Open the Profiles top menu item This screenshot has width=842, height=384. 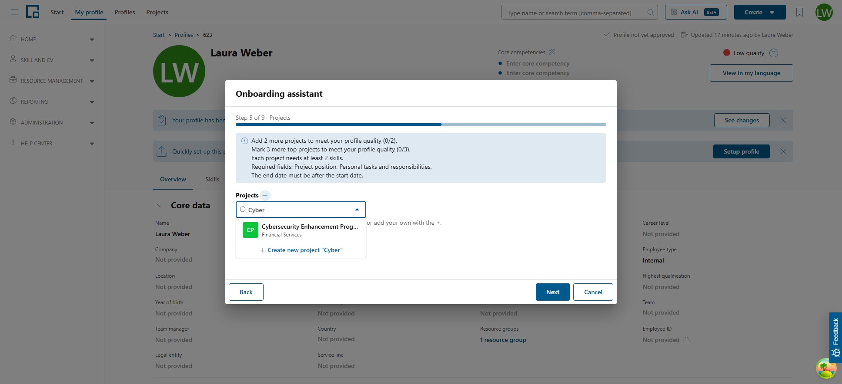point(125,12)
